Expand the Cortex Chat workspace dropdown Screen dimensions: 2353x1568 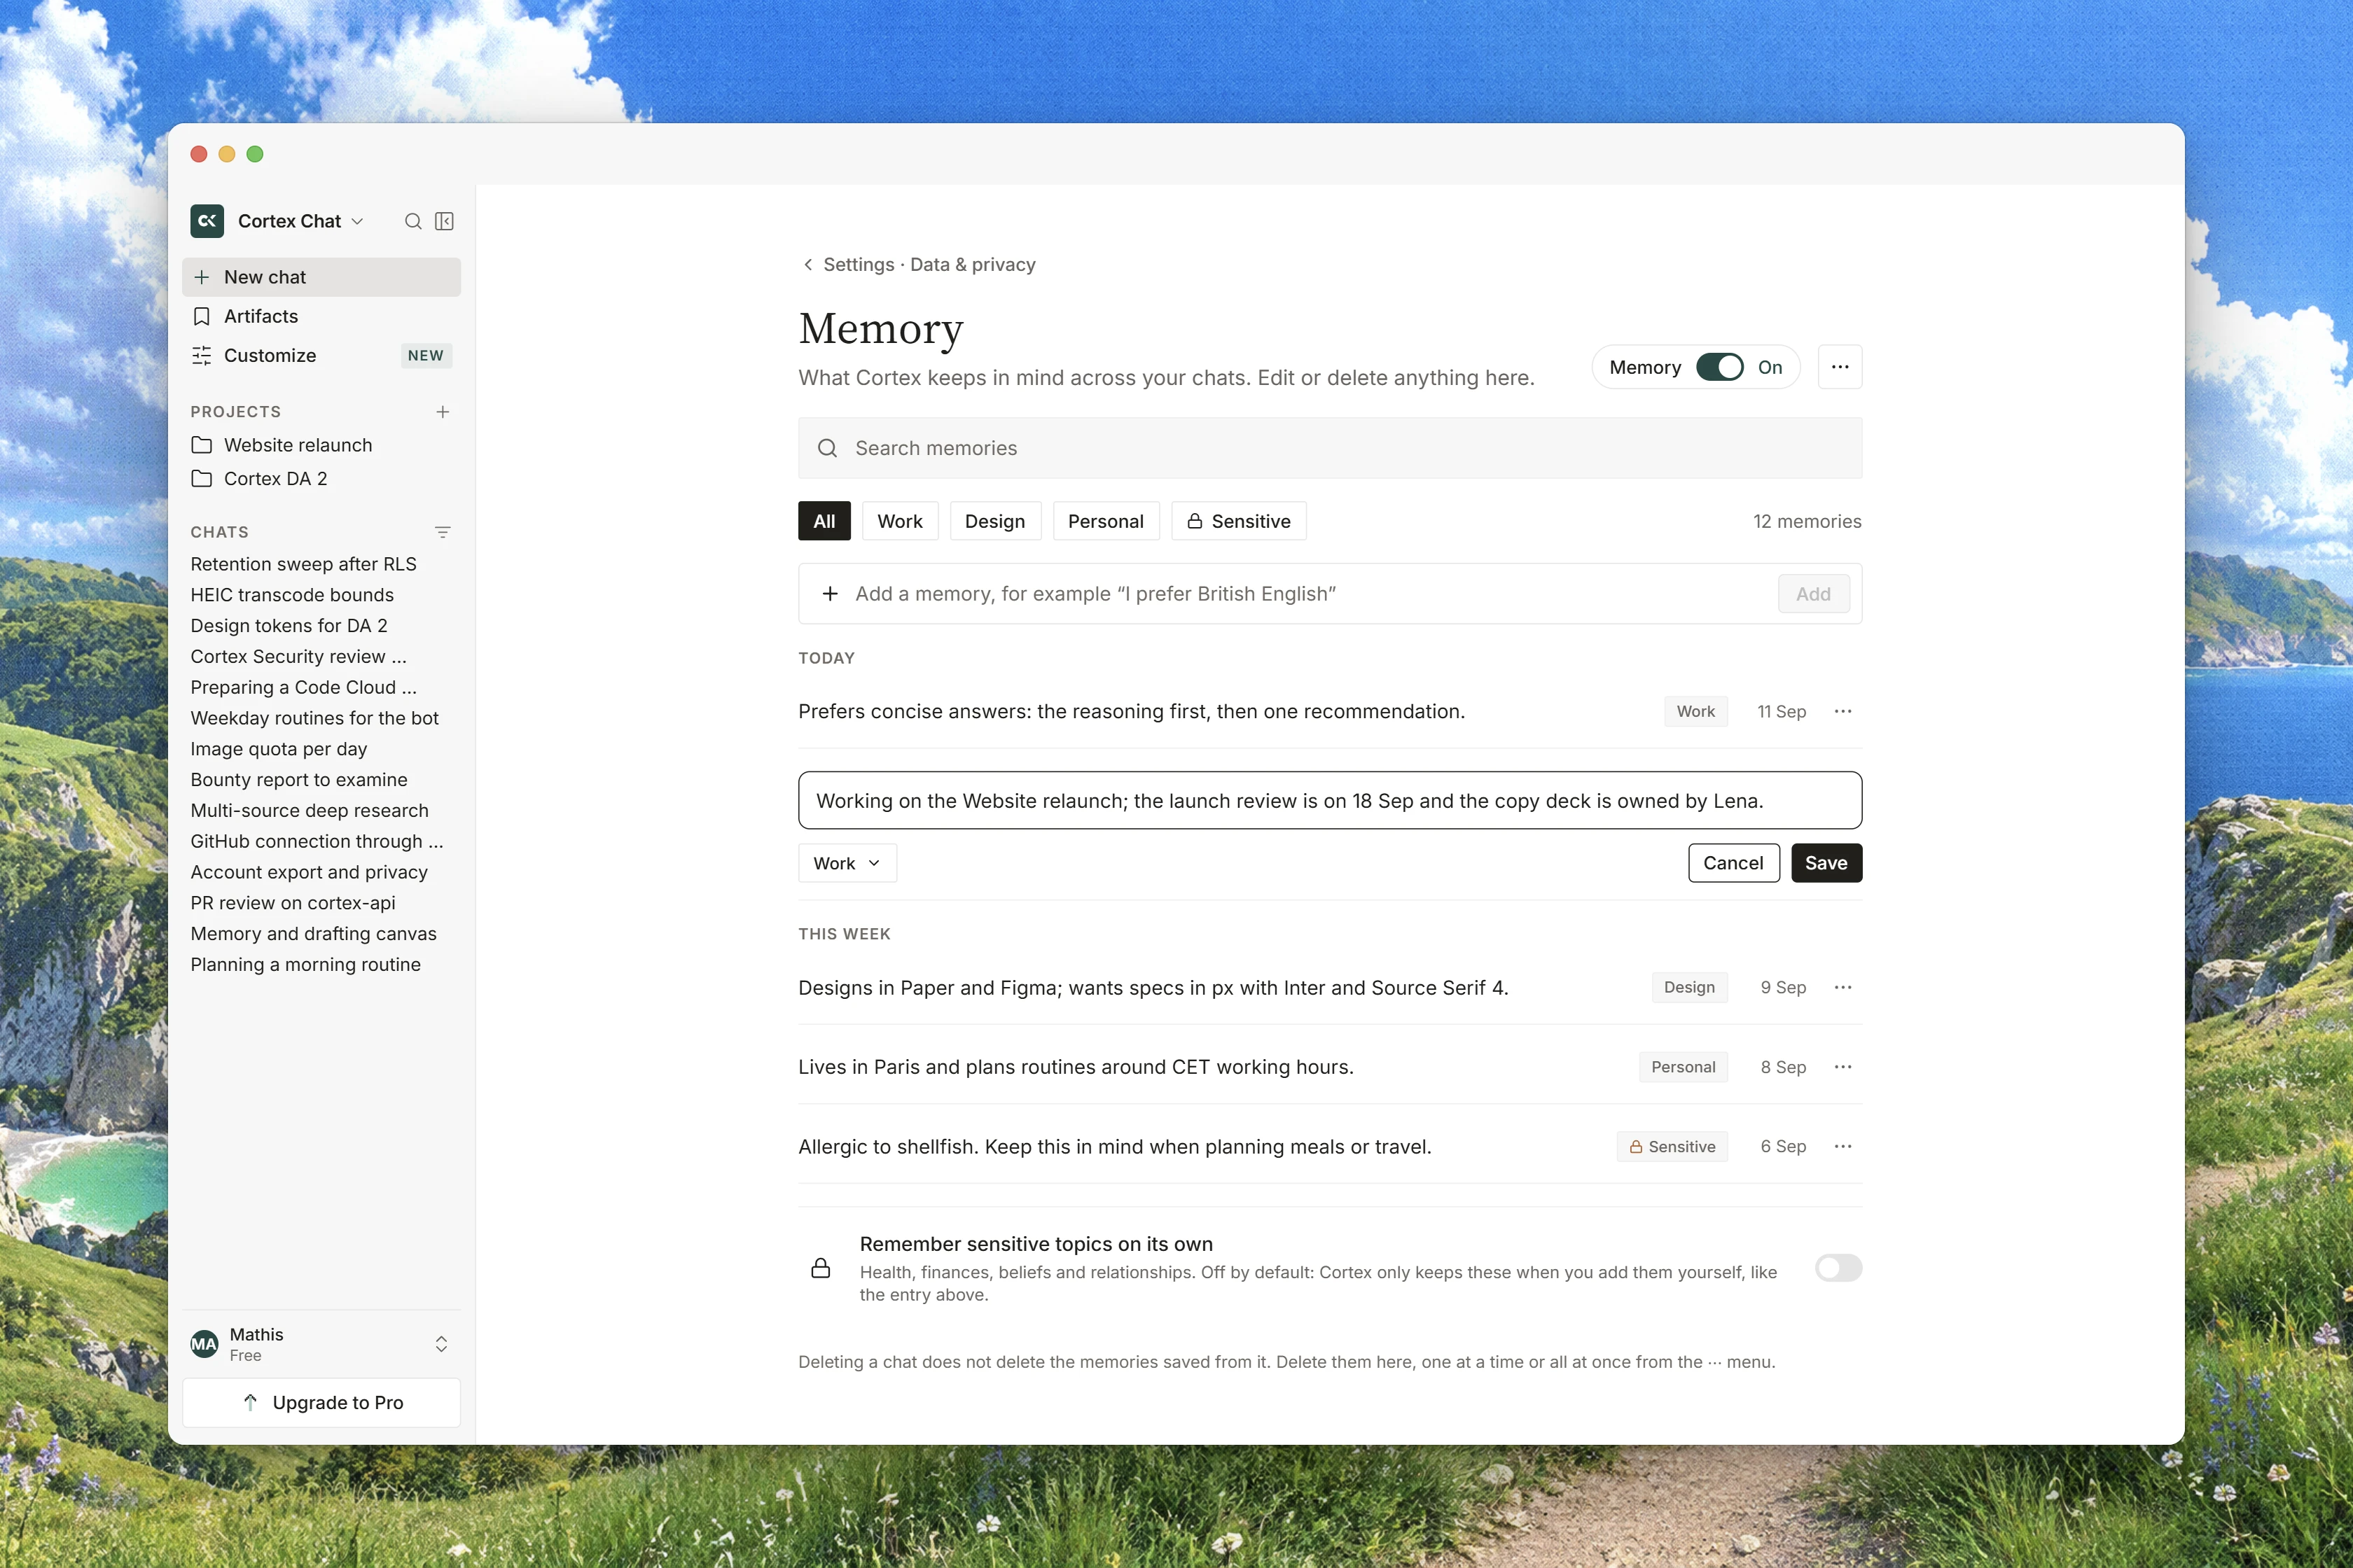[357, 221]
